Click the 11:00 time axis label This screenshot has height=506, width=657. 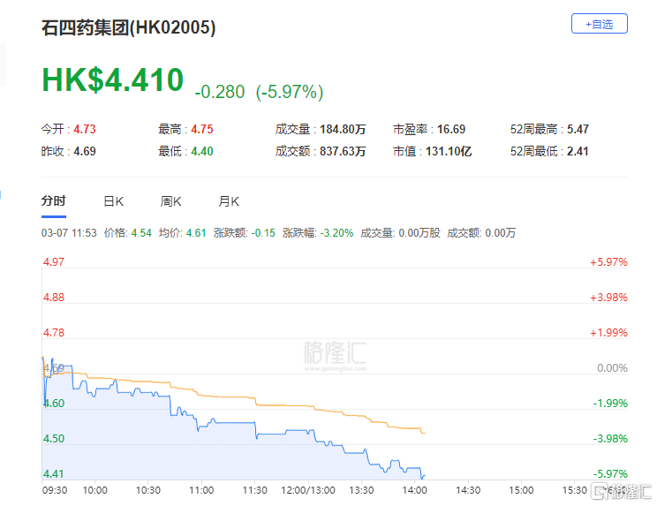[201, 490]
